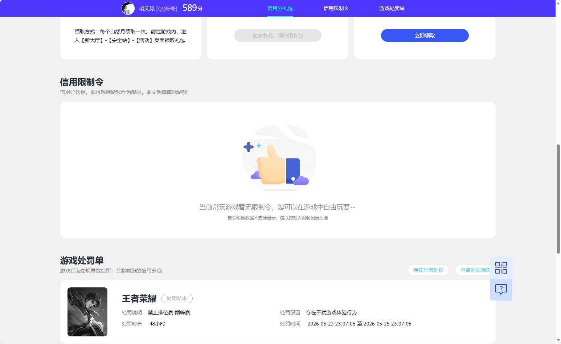Image resolution: width=561 pixels, height=344 pixels.
Task: Open the help feedback chat icon
Action: 501,290
